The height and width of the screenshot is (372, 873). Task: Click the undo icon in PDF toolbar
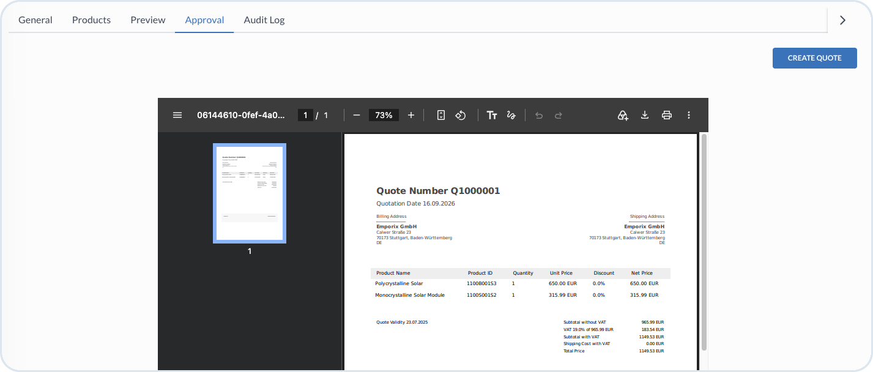point(539,115)
